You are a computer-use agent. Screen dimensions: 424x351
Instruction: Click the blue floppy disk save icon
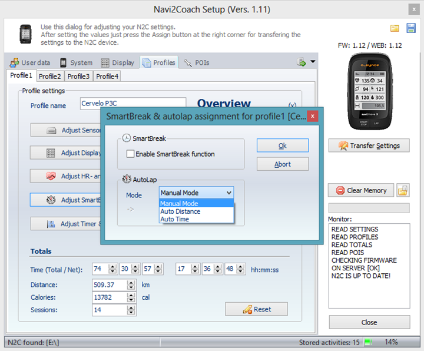pyautogui.click(x=411, y=28)
